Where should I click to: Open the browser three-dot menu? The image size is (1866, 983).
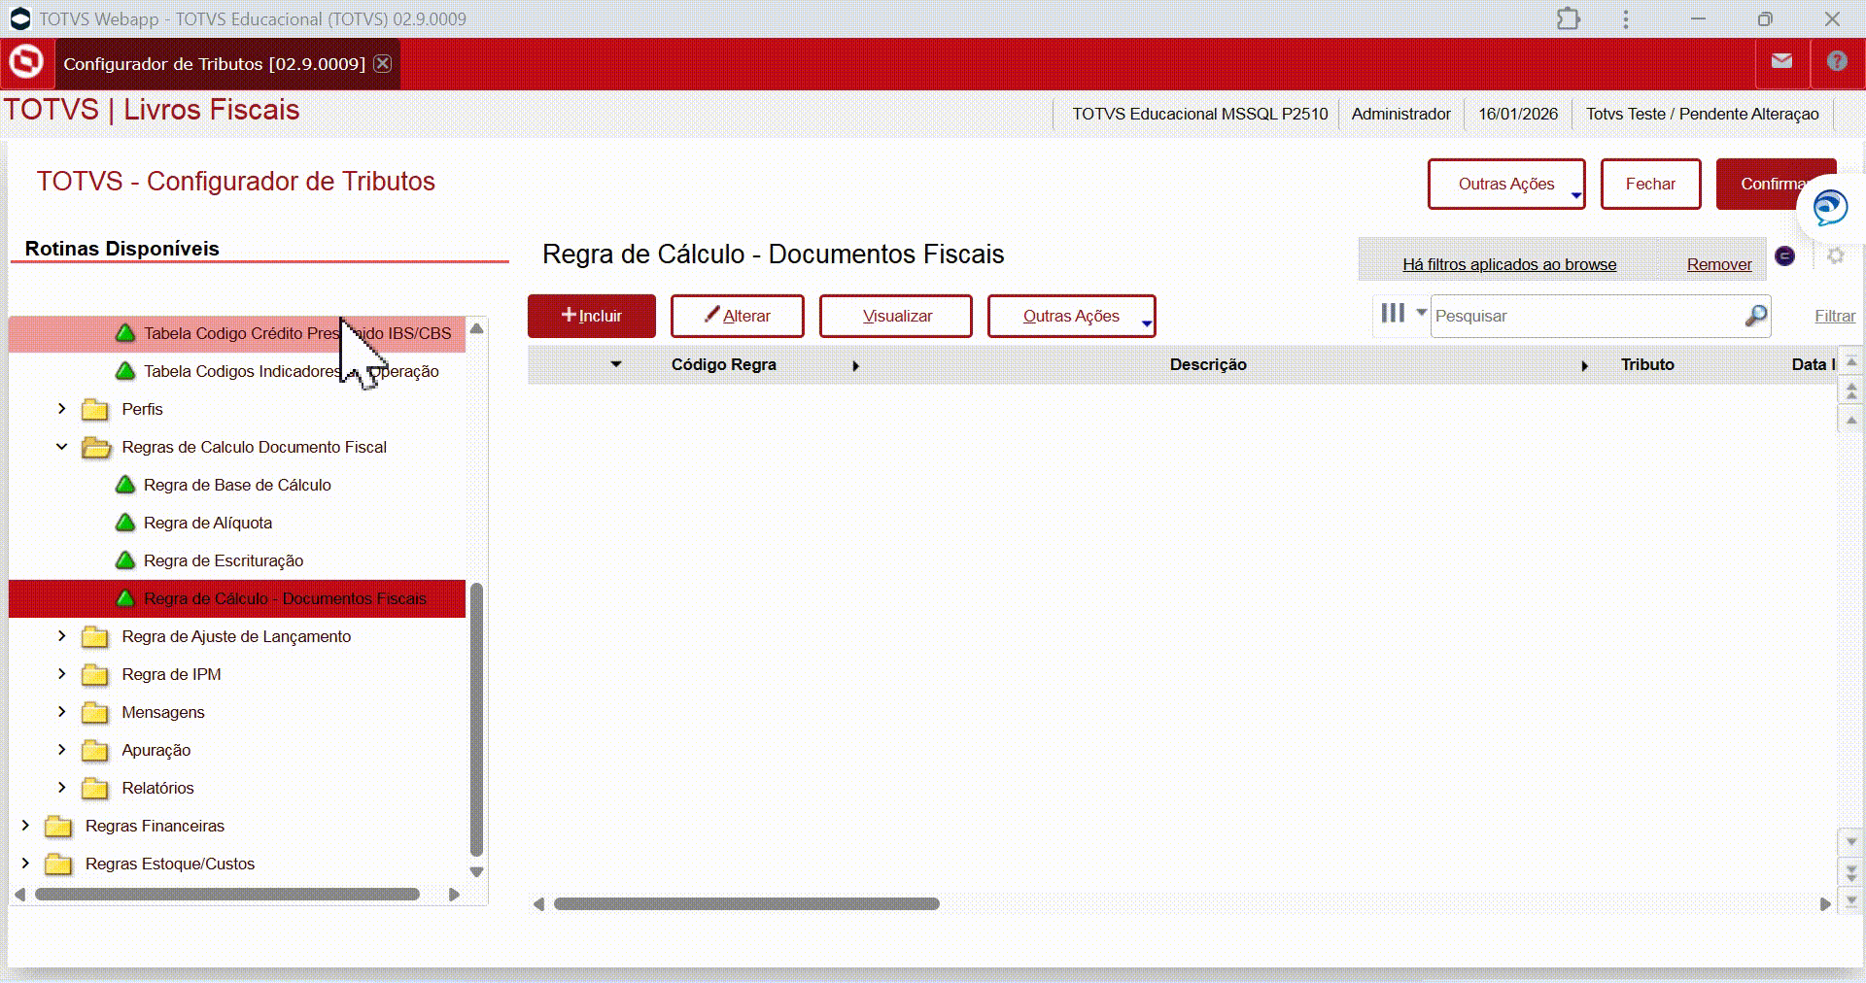pos(1626,18)
